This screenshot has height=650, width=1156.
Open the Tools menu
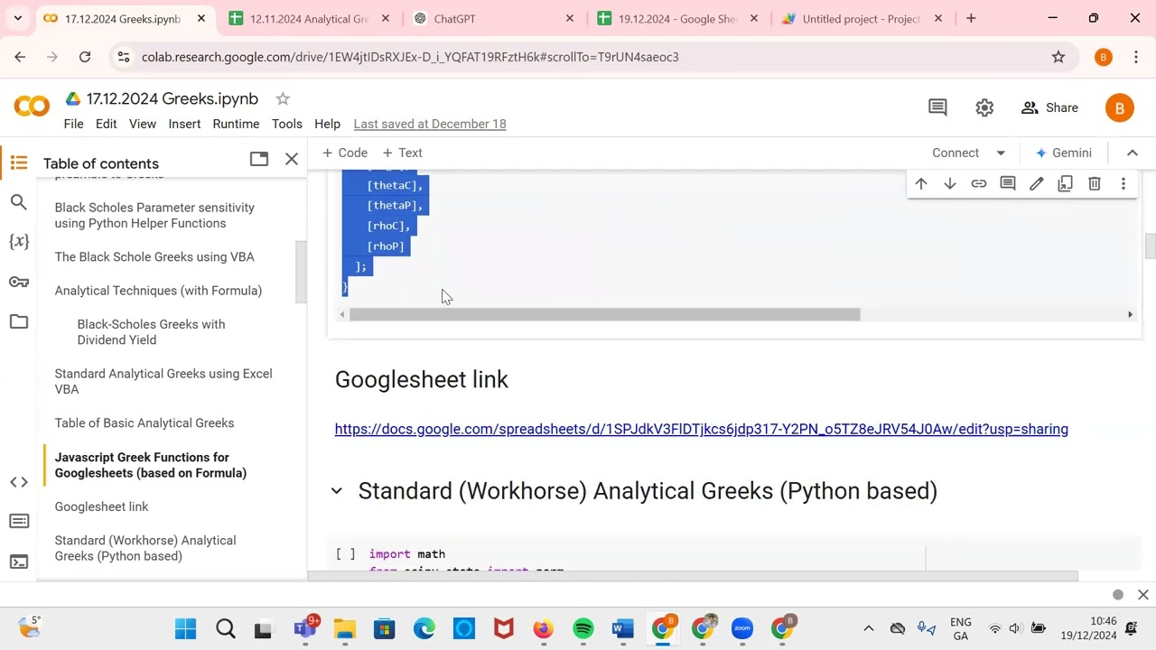click(x=287, y=124)
